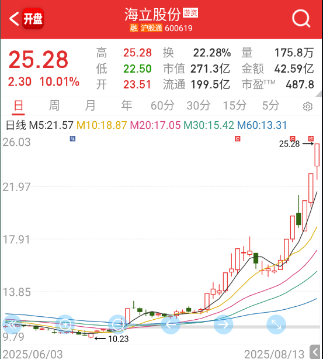Tap the low price 22.50
This screenshot has width=323, height=359.
point(137,69)
